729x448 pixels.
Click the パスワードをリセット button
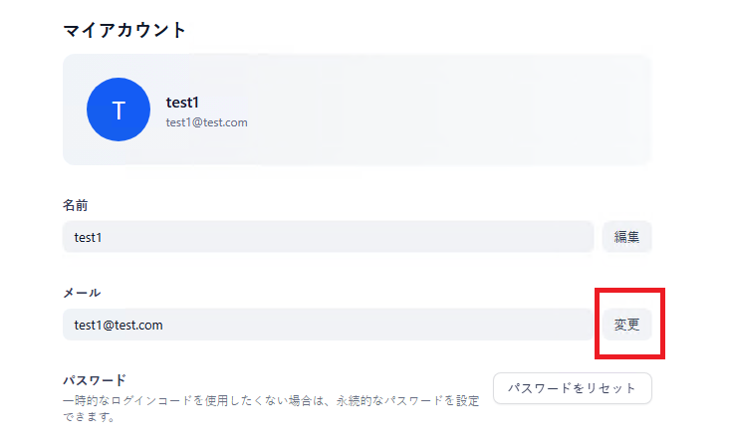(573, 388)
